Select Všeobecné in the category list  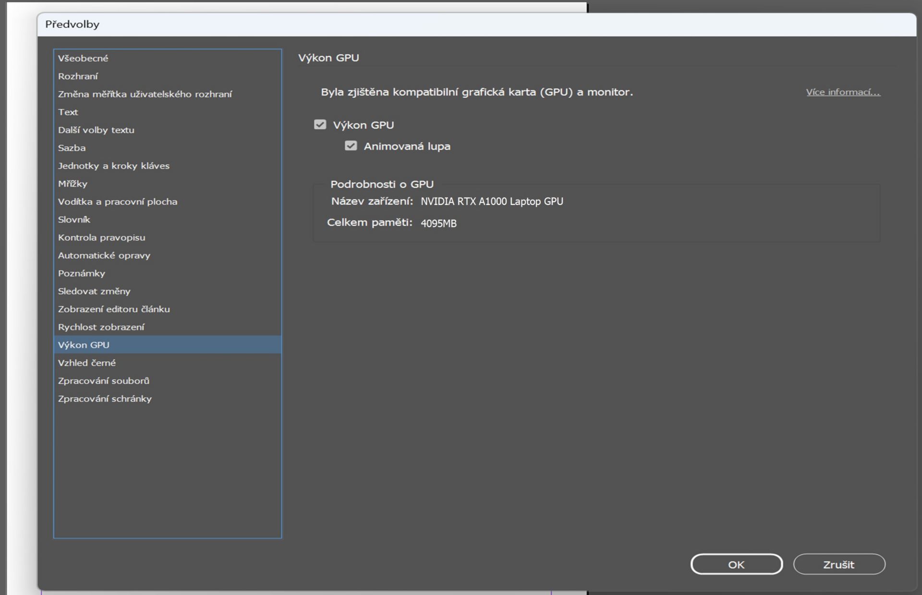click(83, 58)
